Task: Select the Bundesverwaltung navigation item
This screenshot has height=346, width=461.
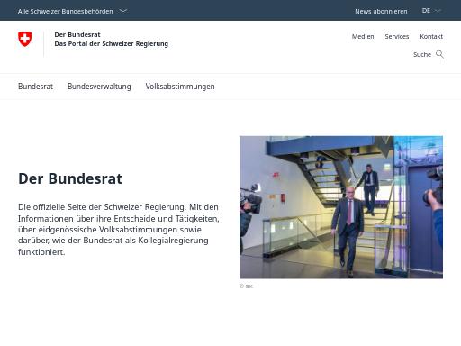Action: tap(99, 86)
